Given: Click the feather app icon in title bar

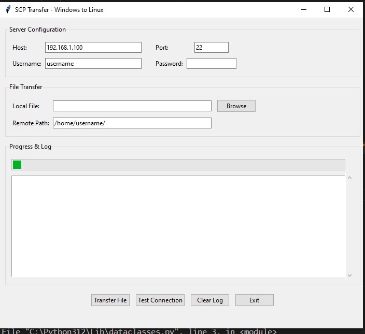Looking at the screenshot, I should pyautogui.click(x=8, y=9).
